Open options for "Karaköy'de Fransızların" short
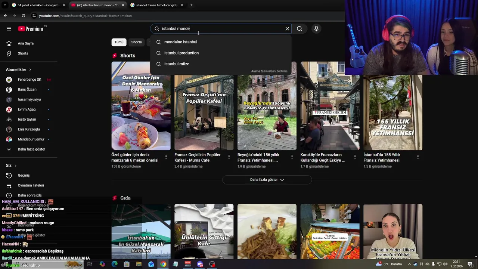 pyautogui.click(x=355, y=157)
